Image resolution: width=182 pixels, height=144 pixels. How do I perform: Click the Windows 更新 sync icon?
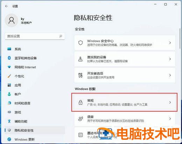click(9, 139)
